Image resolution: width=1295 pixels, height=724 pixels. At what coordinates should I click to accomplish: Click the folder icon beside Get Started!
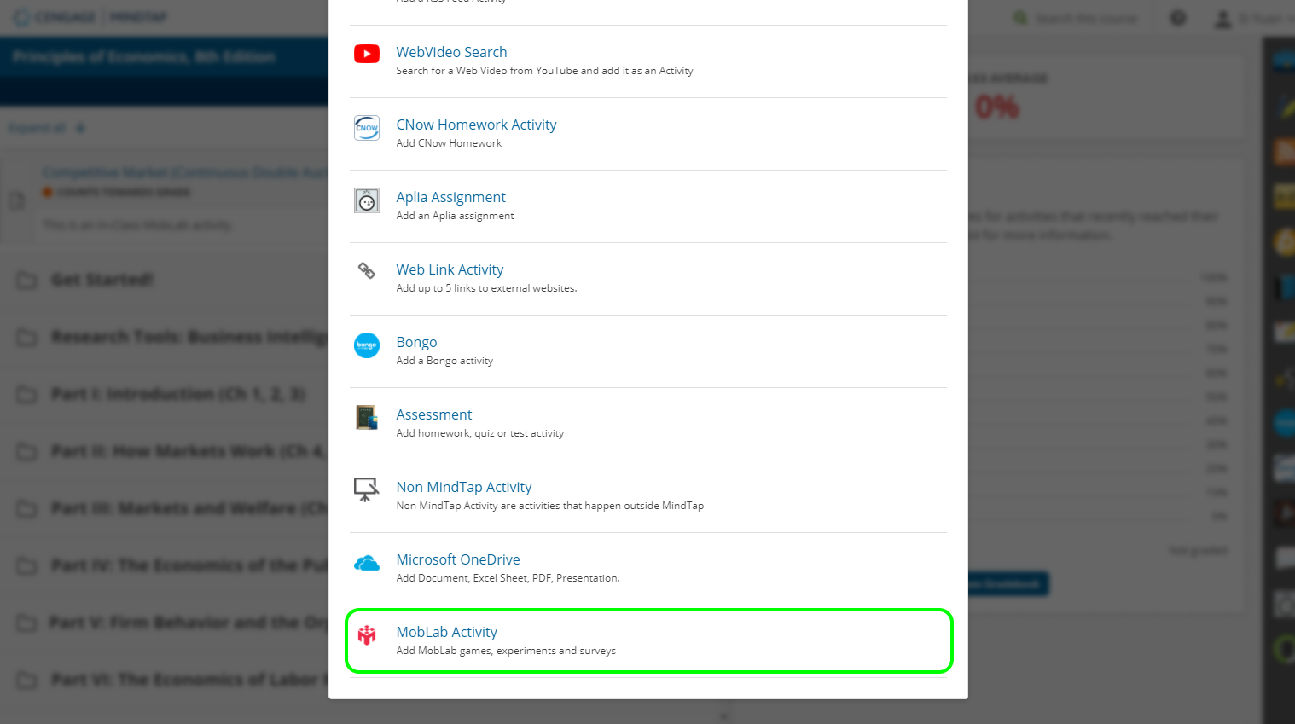coord(26,281)
